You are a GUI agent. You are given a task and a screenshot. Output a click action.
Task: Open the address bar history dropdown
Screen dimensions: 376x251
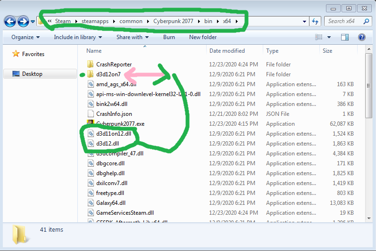[304, 22]
